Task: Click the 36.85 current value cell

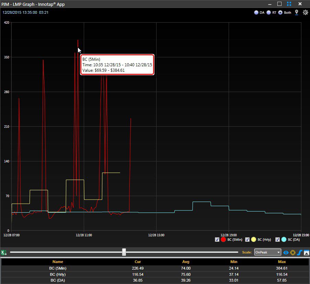Action: 138,280
